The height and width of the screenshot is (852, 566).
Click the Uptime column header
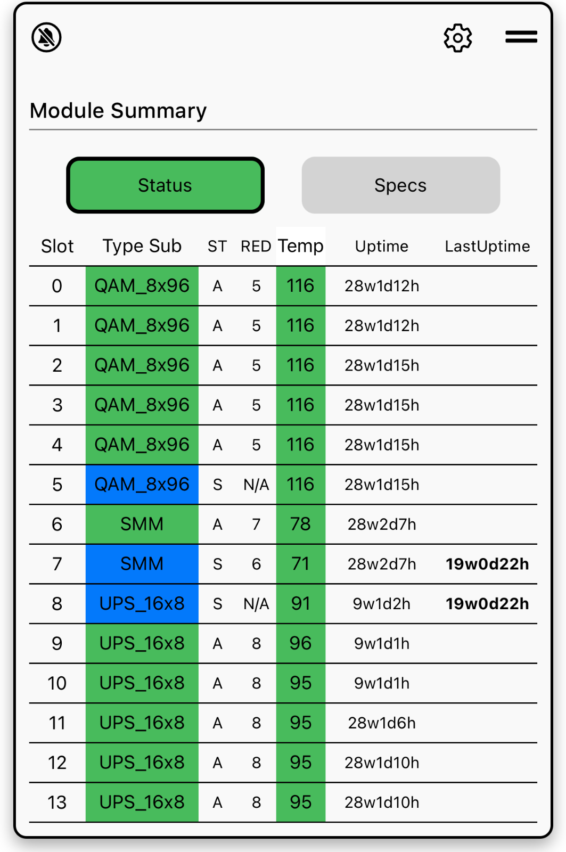[x=381, y=246]
